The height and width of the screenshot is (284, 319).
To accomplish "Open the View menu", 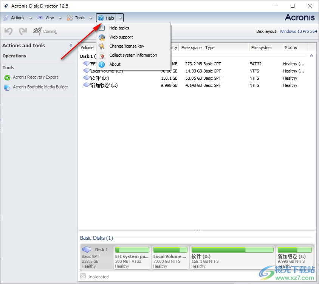I will pyautogui.click(x=50, y=18).
